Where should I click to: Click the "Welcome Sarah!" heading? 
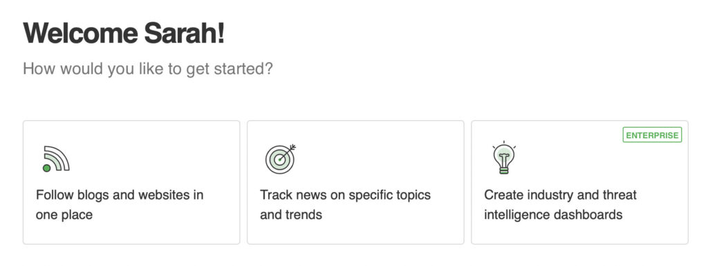(124, 33)
